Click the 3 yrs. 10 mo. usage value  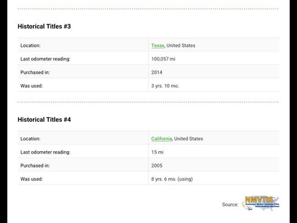pos(165,86)
